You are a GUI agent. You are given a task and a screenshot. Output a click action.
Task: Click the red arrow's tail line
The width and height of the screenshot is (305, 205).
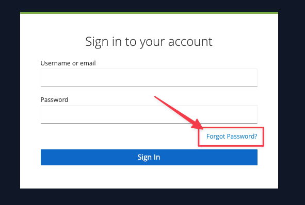pos(172,108)
